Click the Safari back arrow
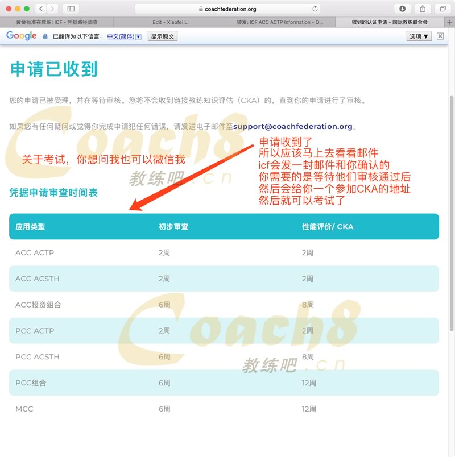The image size is (455, 457). tap(41, 9)
